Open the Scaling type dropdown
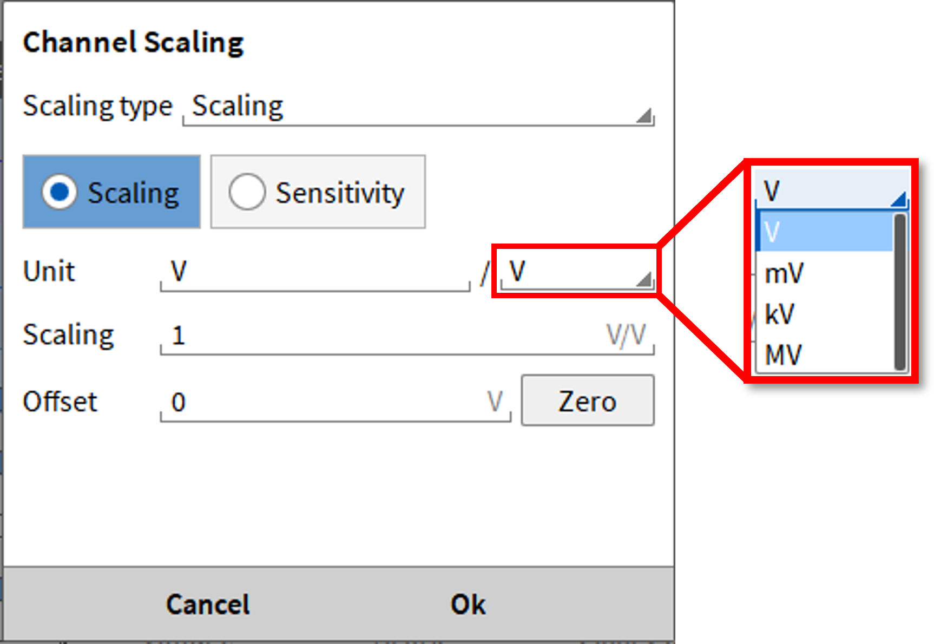 418,107
